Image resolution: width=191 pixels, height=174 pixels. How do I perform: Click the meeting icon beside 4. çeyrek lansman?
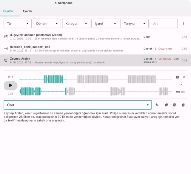6,37
